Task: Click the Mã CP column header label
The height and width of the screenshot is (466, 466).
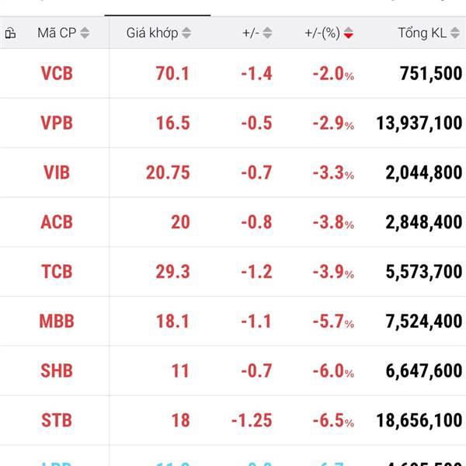Action: point(57,33)
